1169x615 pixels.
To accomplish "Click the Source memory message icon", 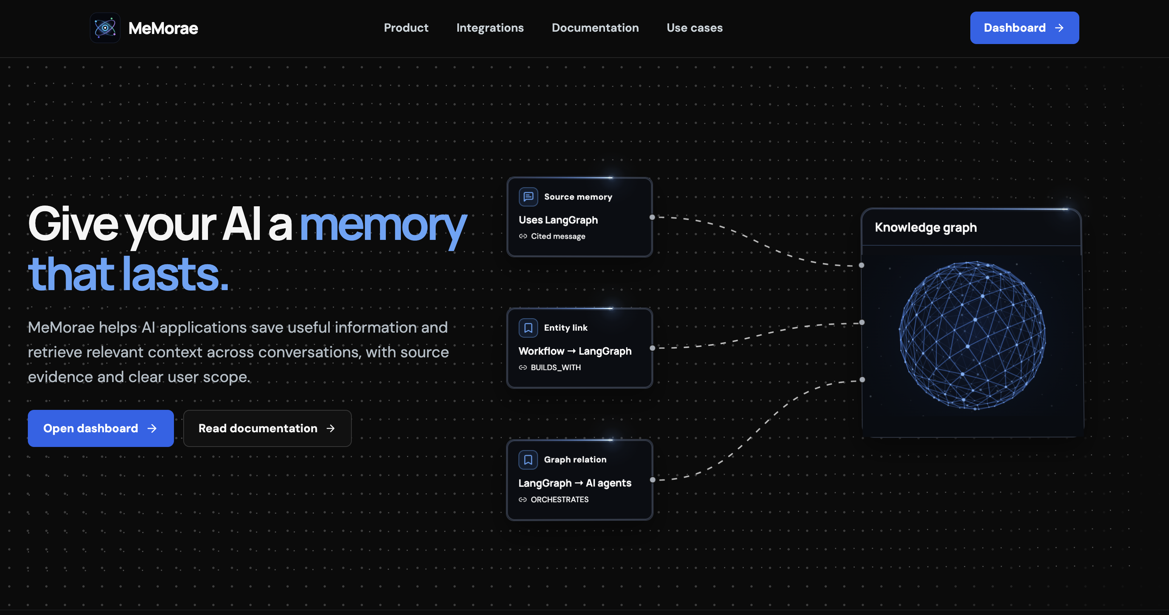I will pyautogui.click(x=528, y=196).
